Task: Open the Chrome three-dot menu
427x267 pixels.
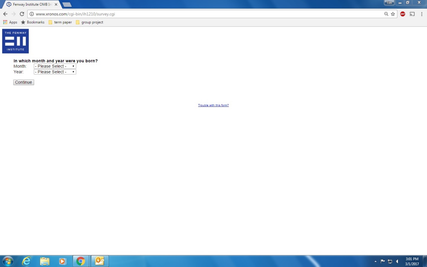Action: [422, 14]
